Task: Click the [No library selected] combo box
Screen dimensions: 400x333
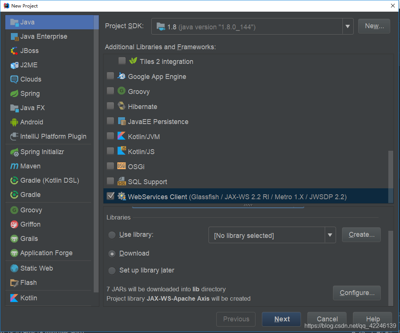Action: (x=272, y=235)
